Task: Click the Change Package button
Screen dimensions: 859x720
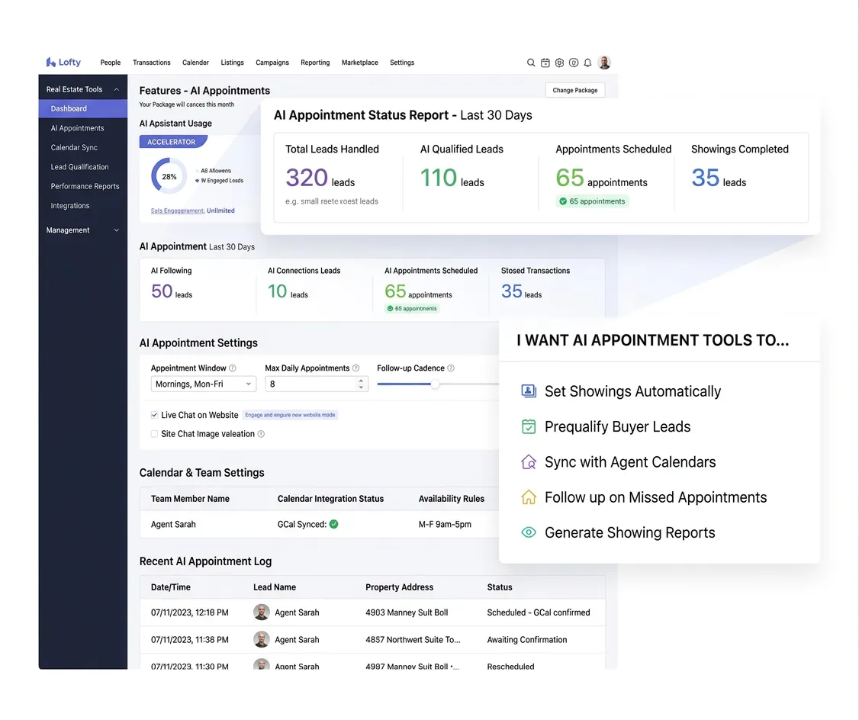Action: (x=574, y=90)
